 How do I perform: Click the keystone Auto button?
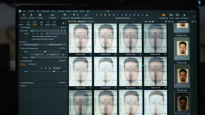[x=57, y=68]
